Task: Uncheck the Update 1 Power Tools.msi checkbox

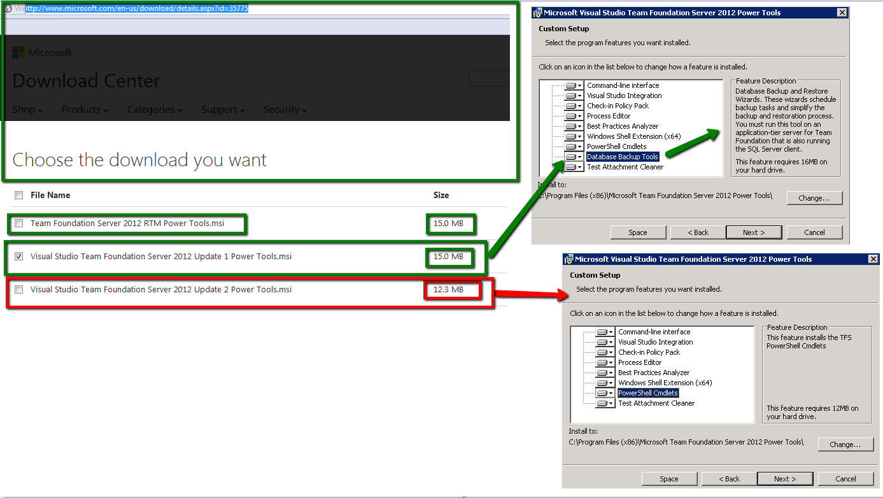Action: pyautogui.click(x=19, y=257)
